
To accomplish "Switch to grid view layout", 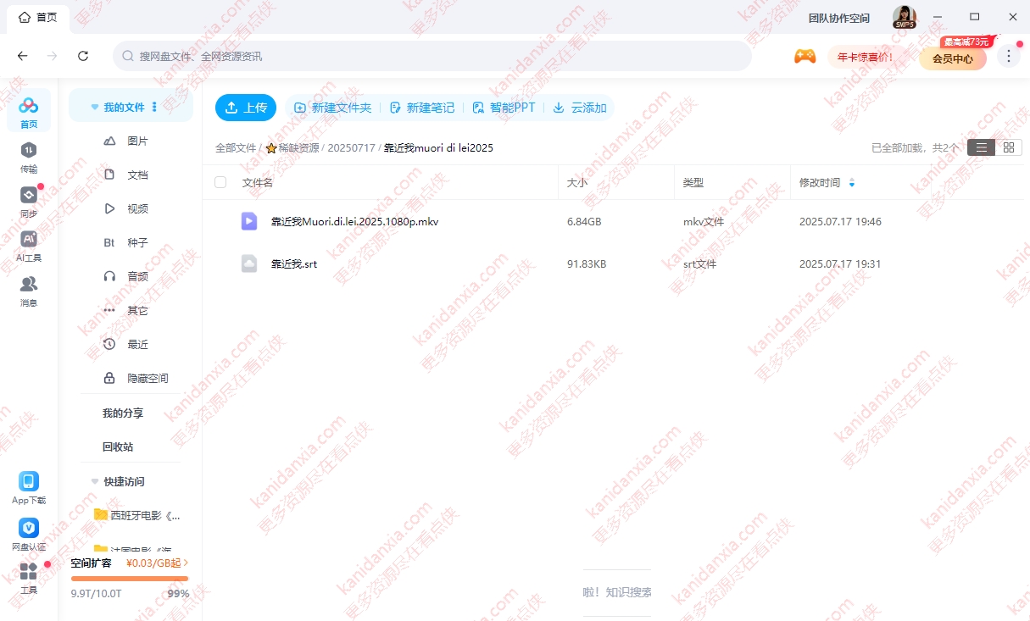I will tap(1008, 147).
